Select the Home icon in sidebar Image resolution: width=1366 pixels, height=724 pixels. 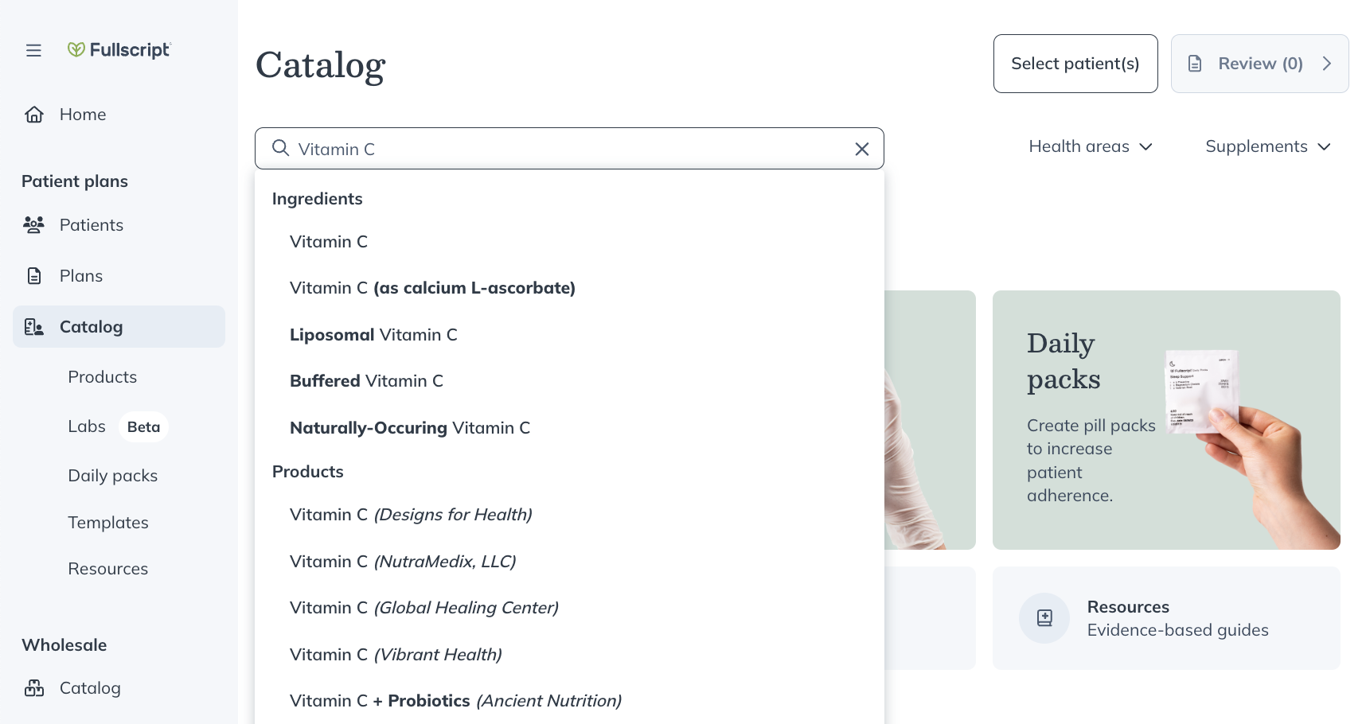[x=34, y=114]
